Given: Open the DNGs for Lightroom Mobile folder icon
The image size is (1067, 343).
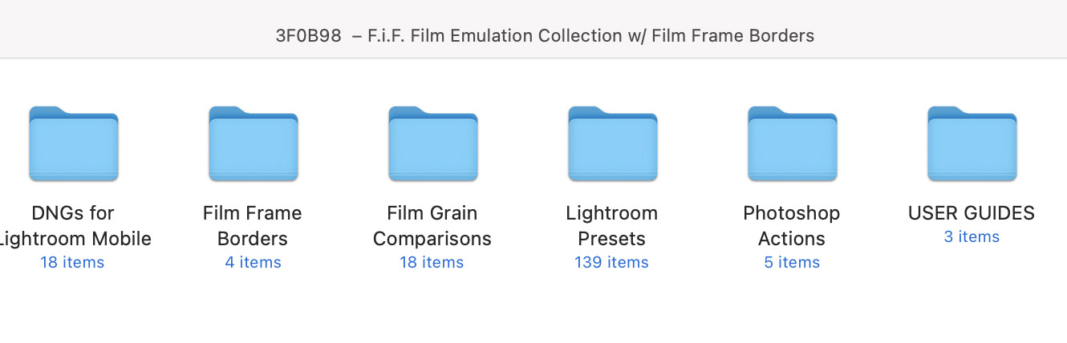Looking at the screenshot, I should tap(73, 144).
